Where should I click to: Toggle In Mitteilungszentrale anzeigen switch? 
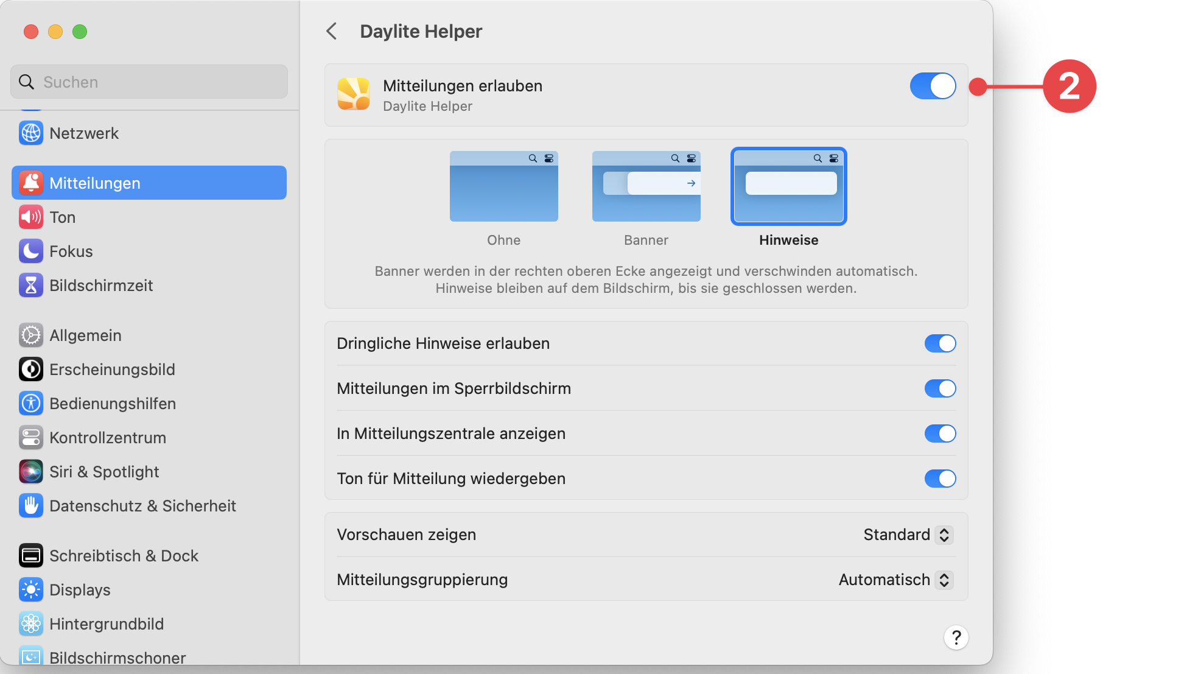940,434
